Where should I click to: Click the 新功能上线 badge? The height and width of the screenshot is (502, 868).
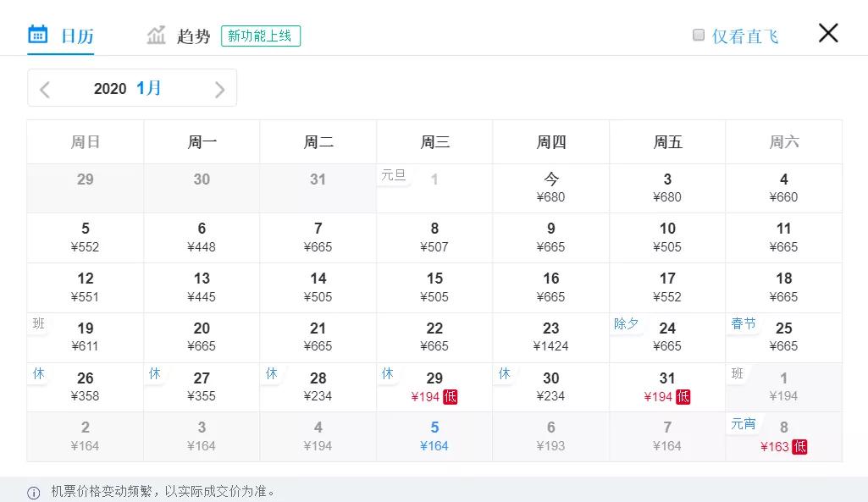point(261,36)
